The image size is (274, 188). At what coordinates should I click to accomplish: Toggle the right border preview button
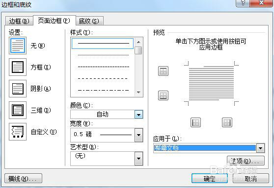(x=227, y=122)
